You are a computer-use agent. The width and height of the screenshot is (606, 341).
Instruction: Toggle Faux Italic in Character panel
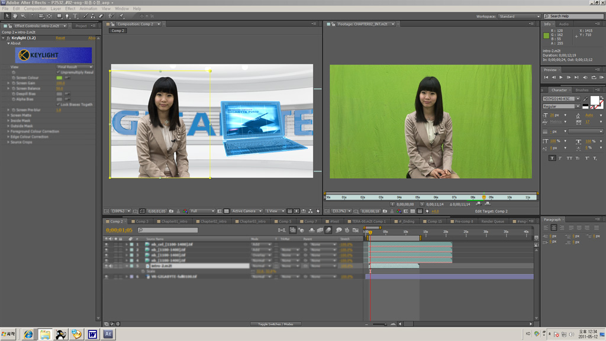pos(560,158)
